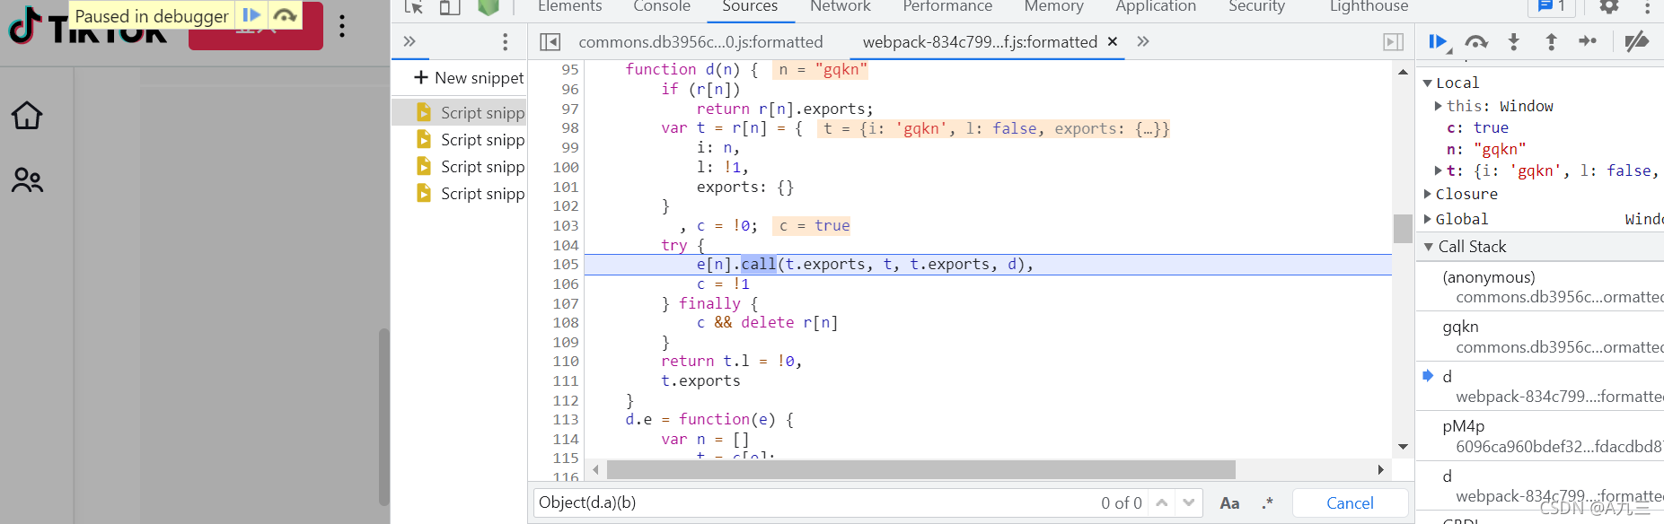Show more navigator tabs chevron
This screenshot has height=524, width=1664.
[x=409, y=41]
